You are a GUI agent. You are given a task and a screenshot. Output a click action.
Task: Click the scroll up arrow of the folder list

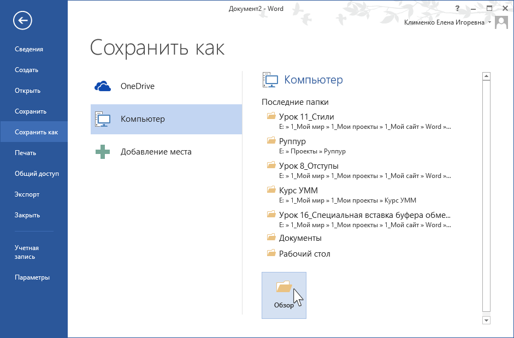487,76
